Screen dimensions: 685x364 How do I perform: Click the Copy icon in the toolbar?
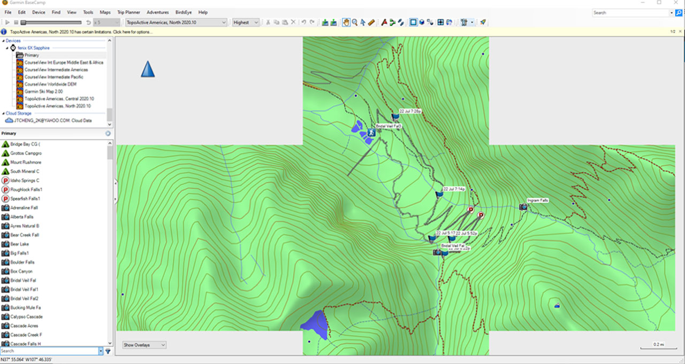pos(277,22)
